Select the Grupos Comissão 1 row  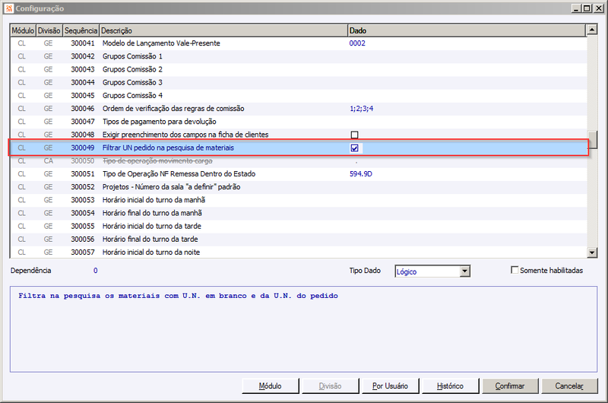(x=298, y=56)
